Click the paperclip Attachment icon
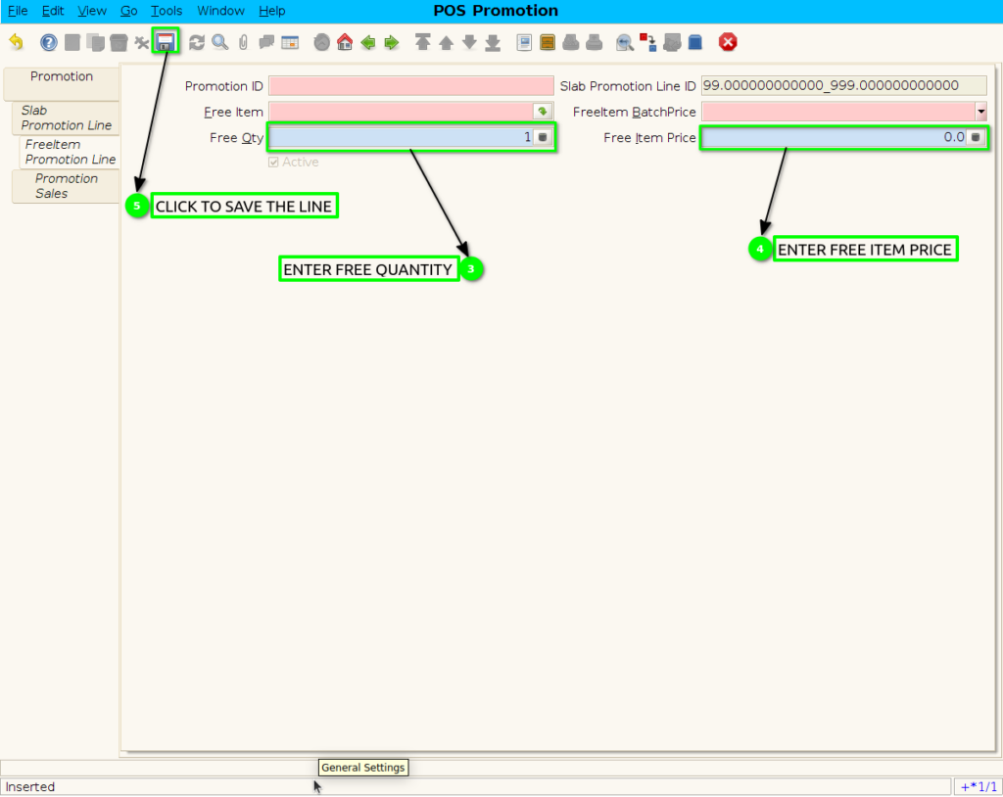1003x797 pixels. point(243,42)
